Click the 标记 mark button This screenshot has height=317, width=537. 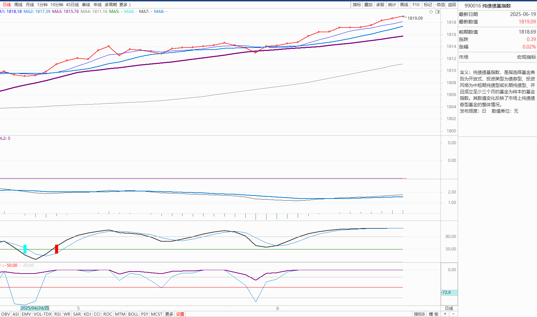[428, 5]
